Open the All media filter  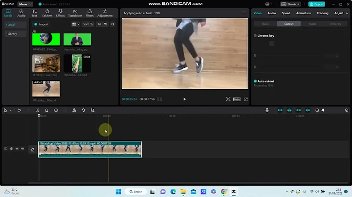pos(102,24)
